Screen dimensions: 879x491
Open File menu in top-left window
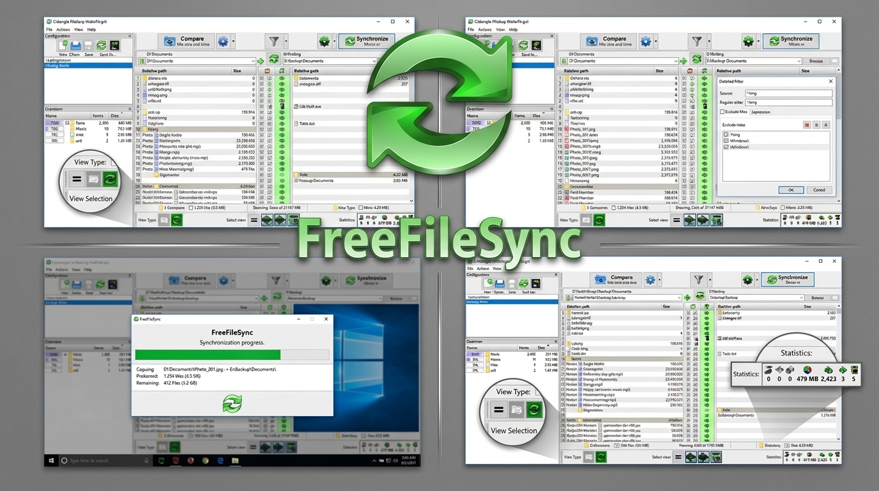pyautogui.click(x=49, y=29)
